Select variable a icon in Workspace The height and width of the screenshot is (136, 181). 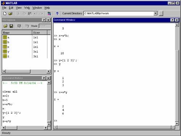coord(5,37)
